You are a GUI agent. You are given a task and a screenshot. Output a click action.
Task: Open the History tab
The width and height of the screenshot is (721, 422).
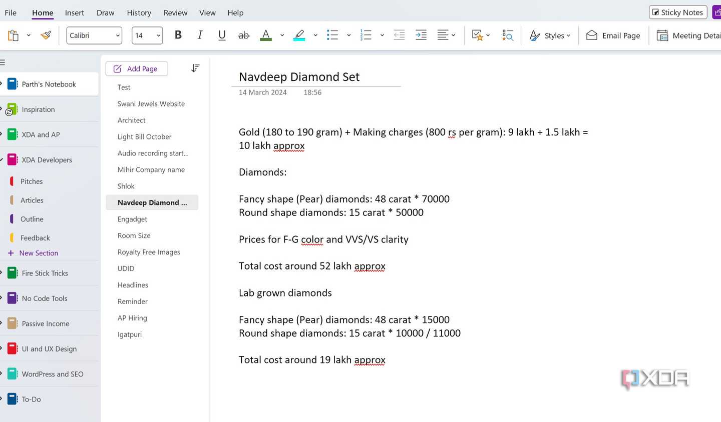[x=139, y=12]
